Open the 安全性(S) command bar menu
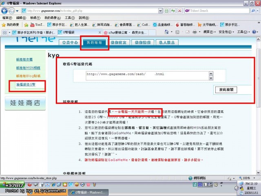Image resolution: width=261 pixels, height=196 pixels. (x=226, y=32)
